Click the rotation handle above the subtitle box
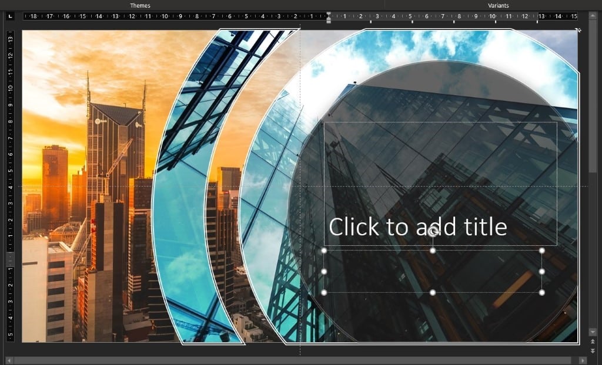Image resolution: width=602 pixels, height=365 pixels. [x=433, y=232]
